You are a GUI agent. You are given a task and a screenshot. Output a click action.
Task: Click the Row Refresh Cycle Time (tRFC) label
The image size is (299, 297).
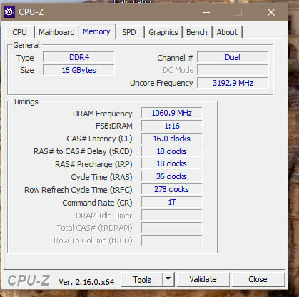(x=78, y=190)
